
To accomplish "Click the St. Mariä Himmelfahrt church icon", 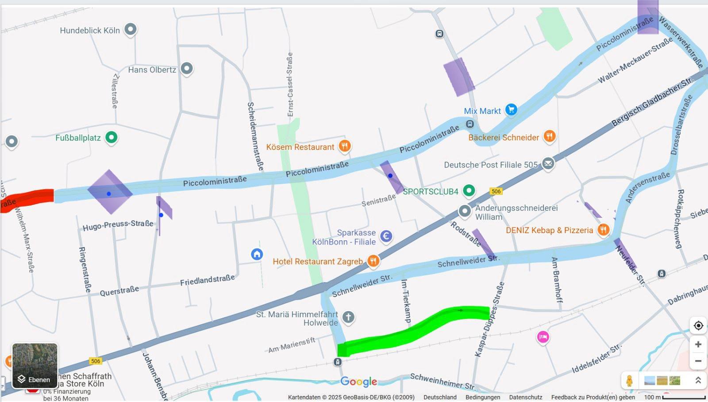I will tap(349, 317).
